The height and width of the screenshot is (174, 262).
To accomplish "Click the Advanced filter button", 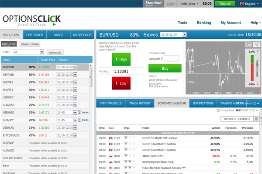I will [55, 52].
